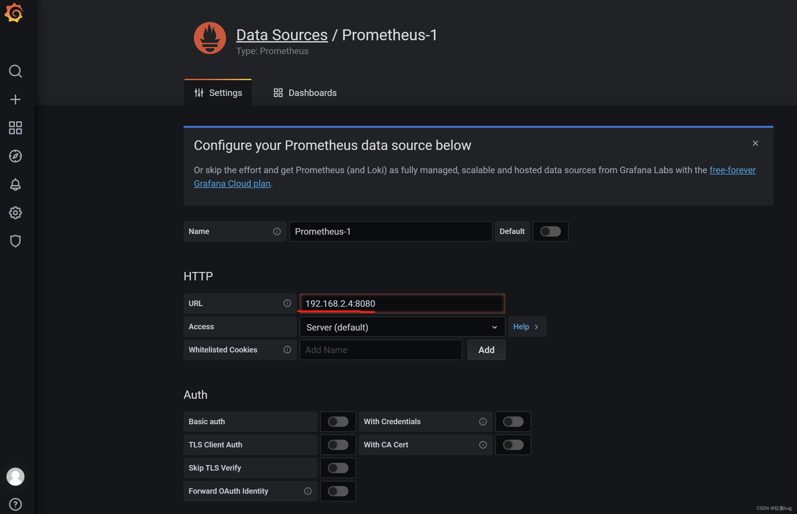Open the Search icon in sidebar
The height and width of the screenshot is (514, 797).
coord(16,71)
